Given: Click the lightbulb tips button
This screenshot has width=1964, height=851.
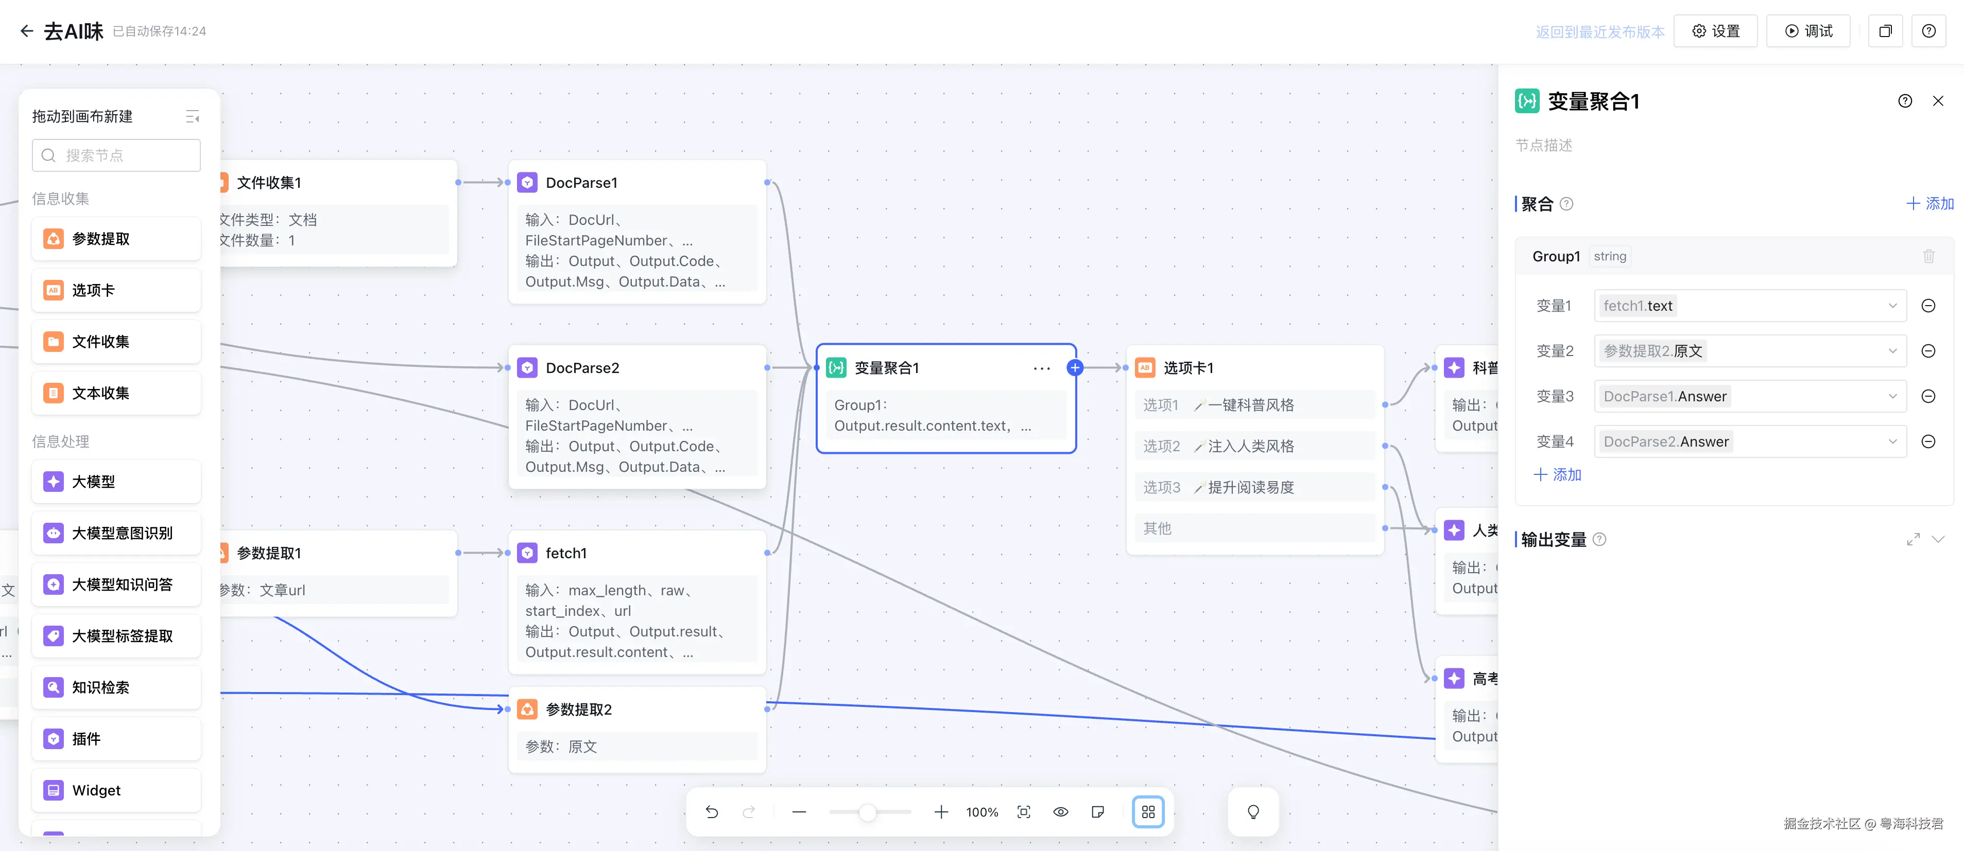Looking at the screenshot, I should tap(1253, 812).
